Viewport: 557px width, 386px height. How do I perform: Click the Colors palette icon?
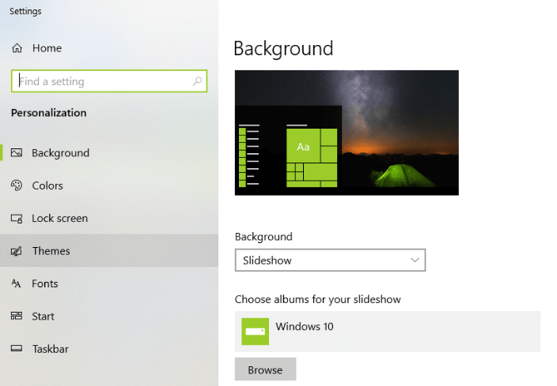[x=17, y=186]
